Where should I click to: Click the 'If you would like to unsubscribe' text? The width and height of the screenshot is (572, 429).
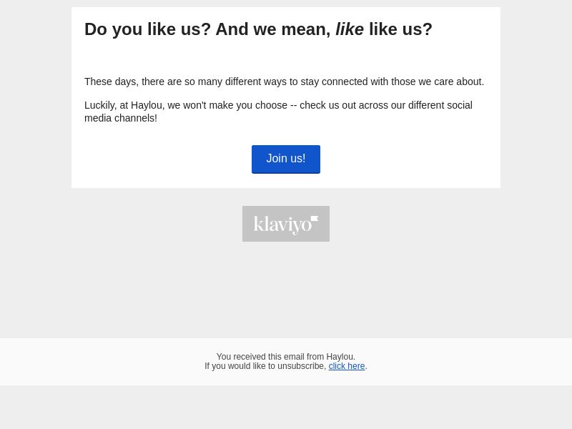click(x=265, y=366)
